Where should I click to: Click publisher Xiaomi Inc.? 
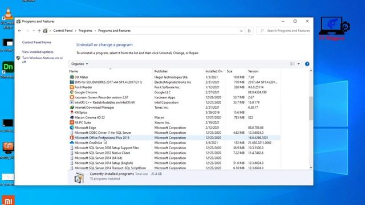coord(162,122)
